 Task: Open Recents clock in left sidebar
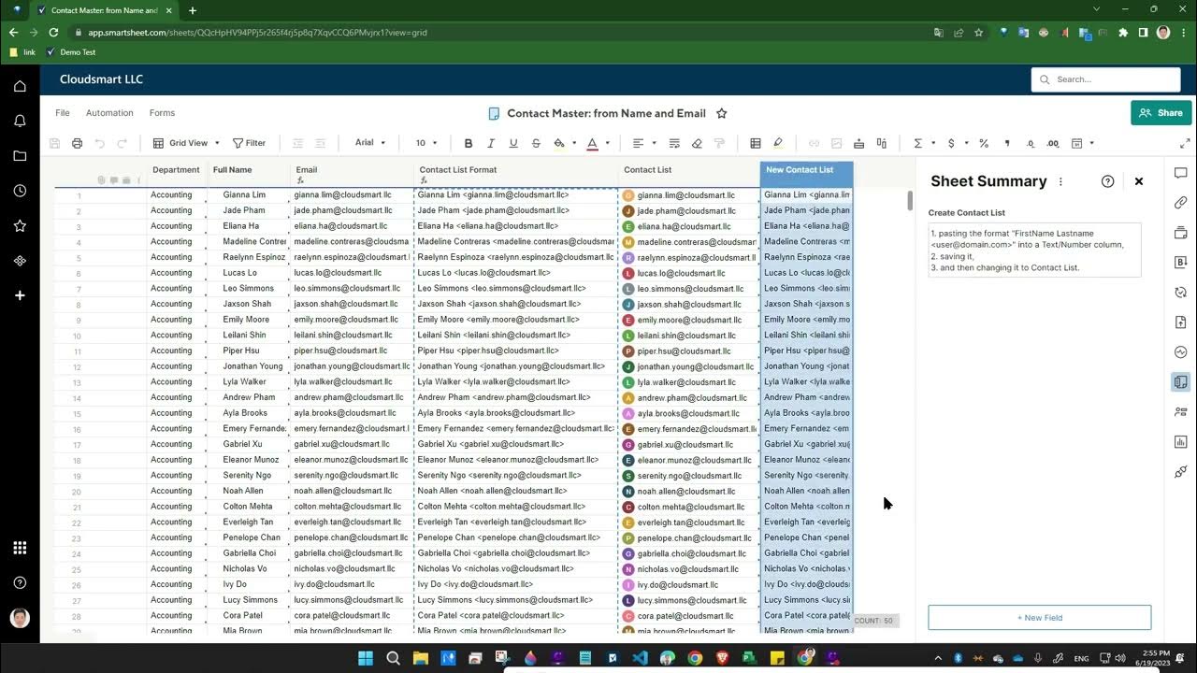tap(20, 191)
